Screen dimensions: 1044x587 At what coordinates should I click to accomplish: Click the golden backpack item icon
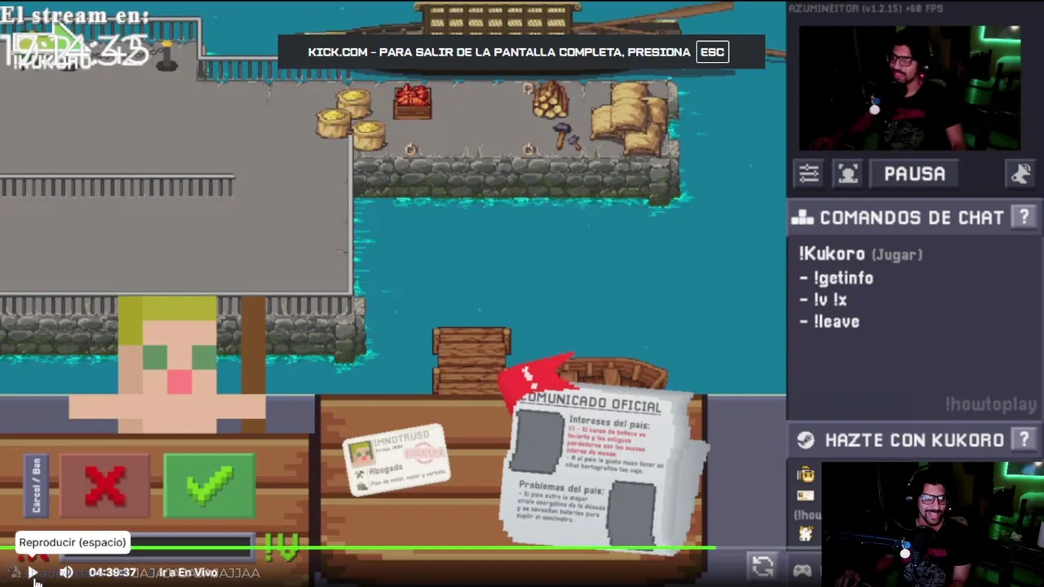tap(806, 474)
